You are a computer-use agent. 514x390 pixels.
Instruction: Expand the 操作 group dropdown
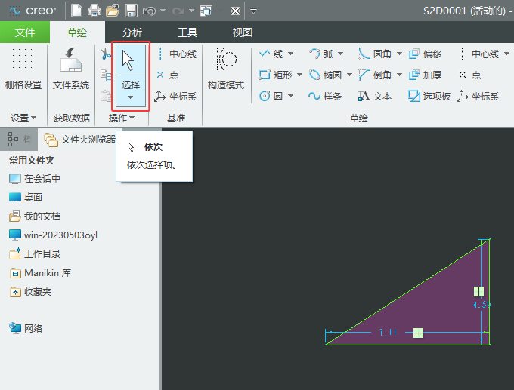(x=121, y=118)
